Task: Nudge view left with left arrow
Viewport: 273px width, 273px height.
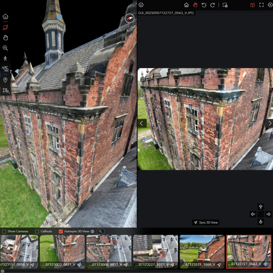Action: click(253, 214)
